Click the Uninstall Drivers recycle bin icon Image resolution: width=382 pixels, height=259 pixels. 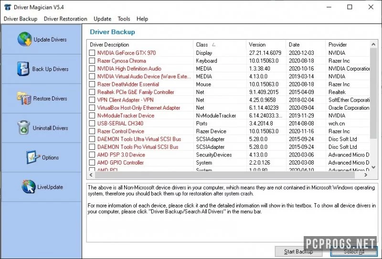point(24,127)
